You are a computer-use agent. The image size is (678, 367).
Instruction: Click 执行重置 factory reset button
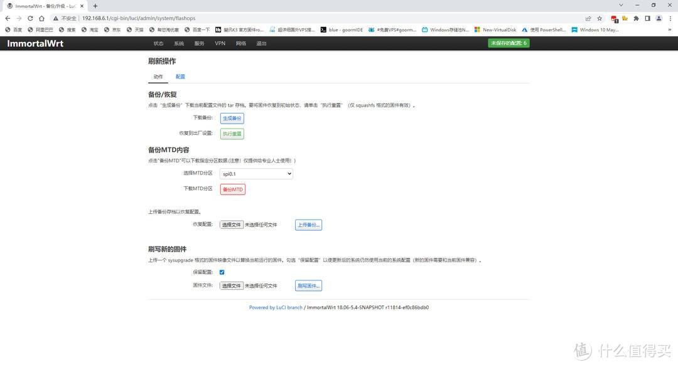click(x=232, y=134)
